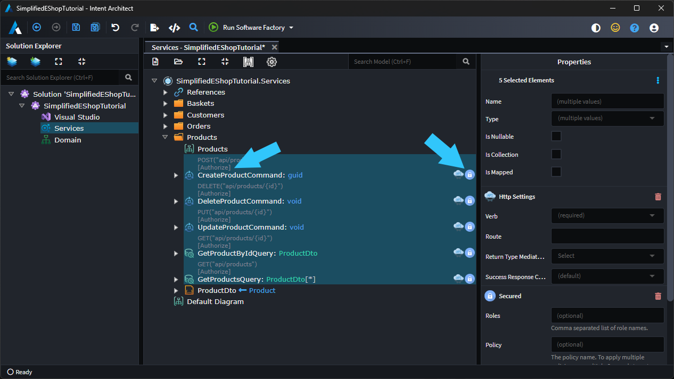674x379 pixels.
Task: Expand the Orders folder
Action: (166, 126)
